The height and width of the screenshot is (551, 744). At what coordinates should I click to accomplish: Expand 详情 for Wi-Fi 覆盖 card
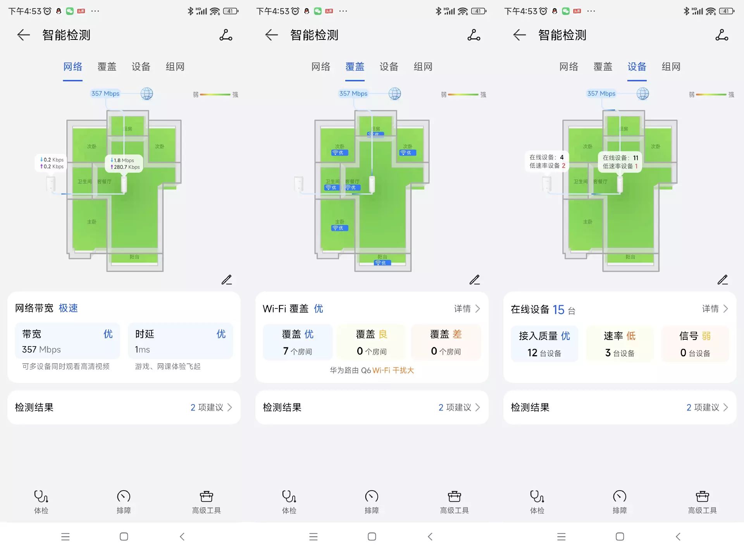tap(467, 309)
